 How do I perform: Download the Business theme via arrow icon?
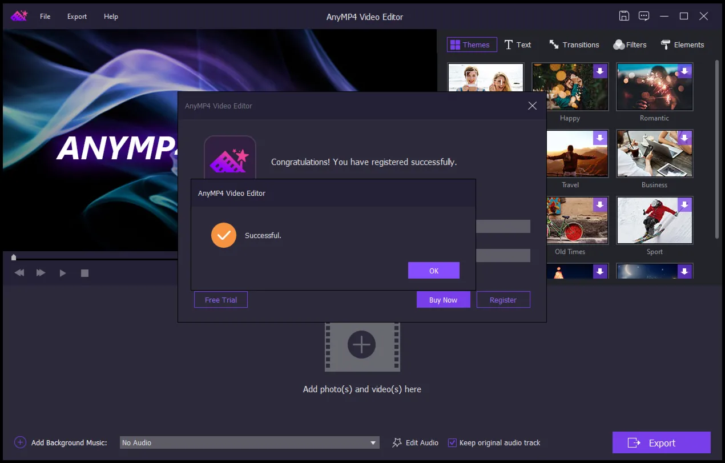coord(684,138)
